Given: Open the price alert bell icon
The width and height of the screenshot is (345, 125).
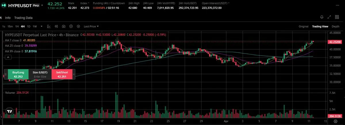Looking at the screenshot, I should pos(322,17).
